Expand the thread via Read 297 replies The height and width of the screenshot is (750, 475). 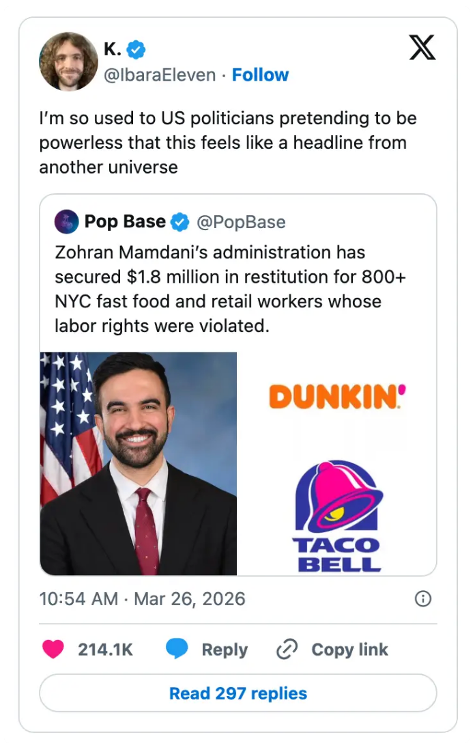coord(237,693)
